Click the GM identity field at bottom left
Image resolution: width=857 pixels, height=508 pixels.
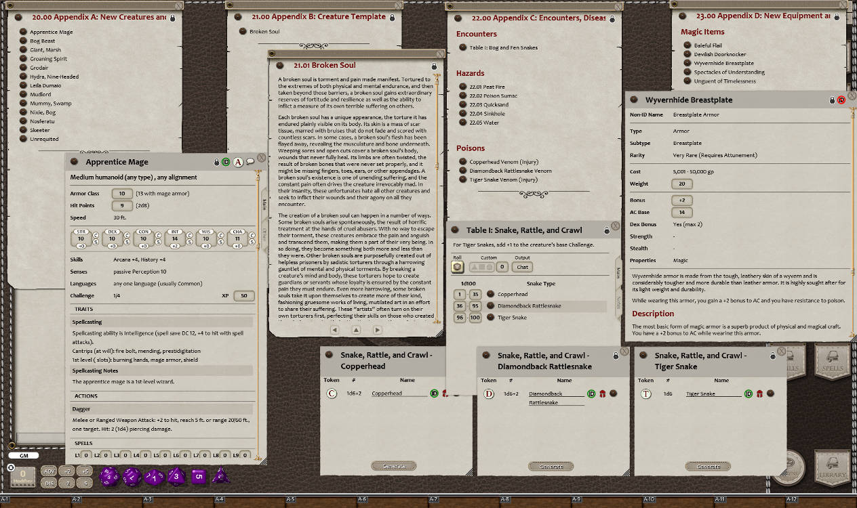[23, 455]
